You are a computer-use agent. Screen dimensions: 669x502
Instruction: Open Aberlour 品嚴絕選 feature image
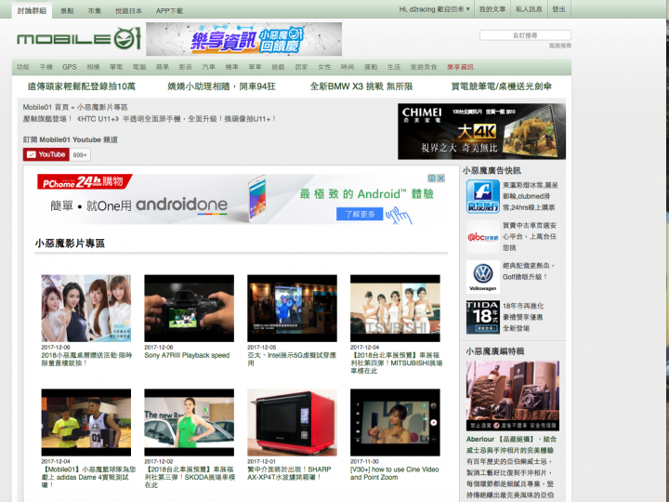tap(513, 396)
